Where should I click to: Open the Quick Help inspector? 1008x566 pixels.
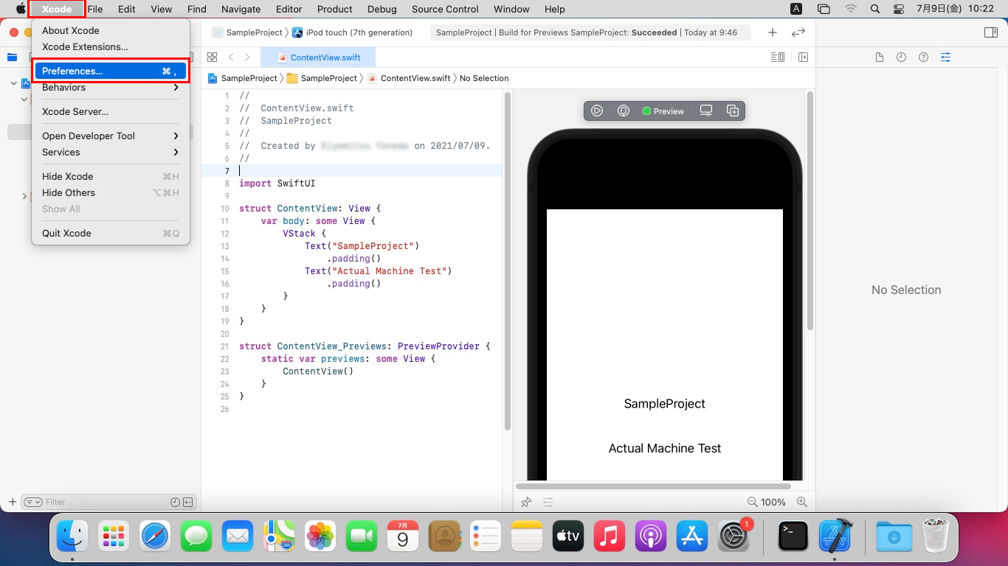tap(923, 57)
